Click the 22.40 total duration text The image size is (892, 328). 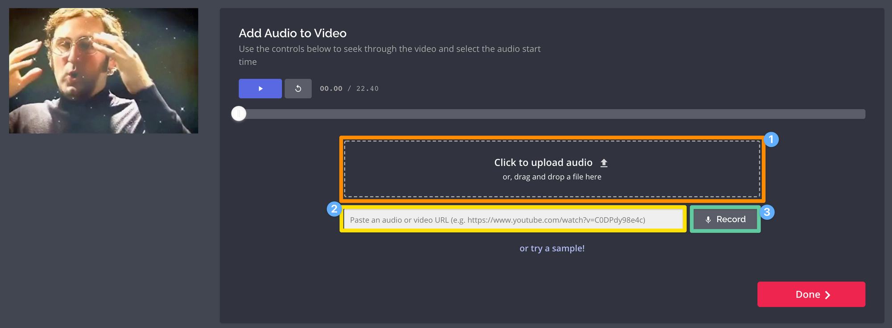(x=367, y=89)
